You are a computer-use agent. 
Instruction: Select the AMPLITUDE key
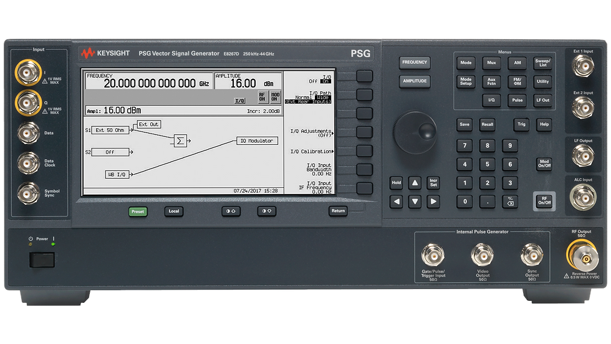[415, 81]
